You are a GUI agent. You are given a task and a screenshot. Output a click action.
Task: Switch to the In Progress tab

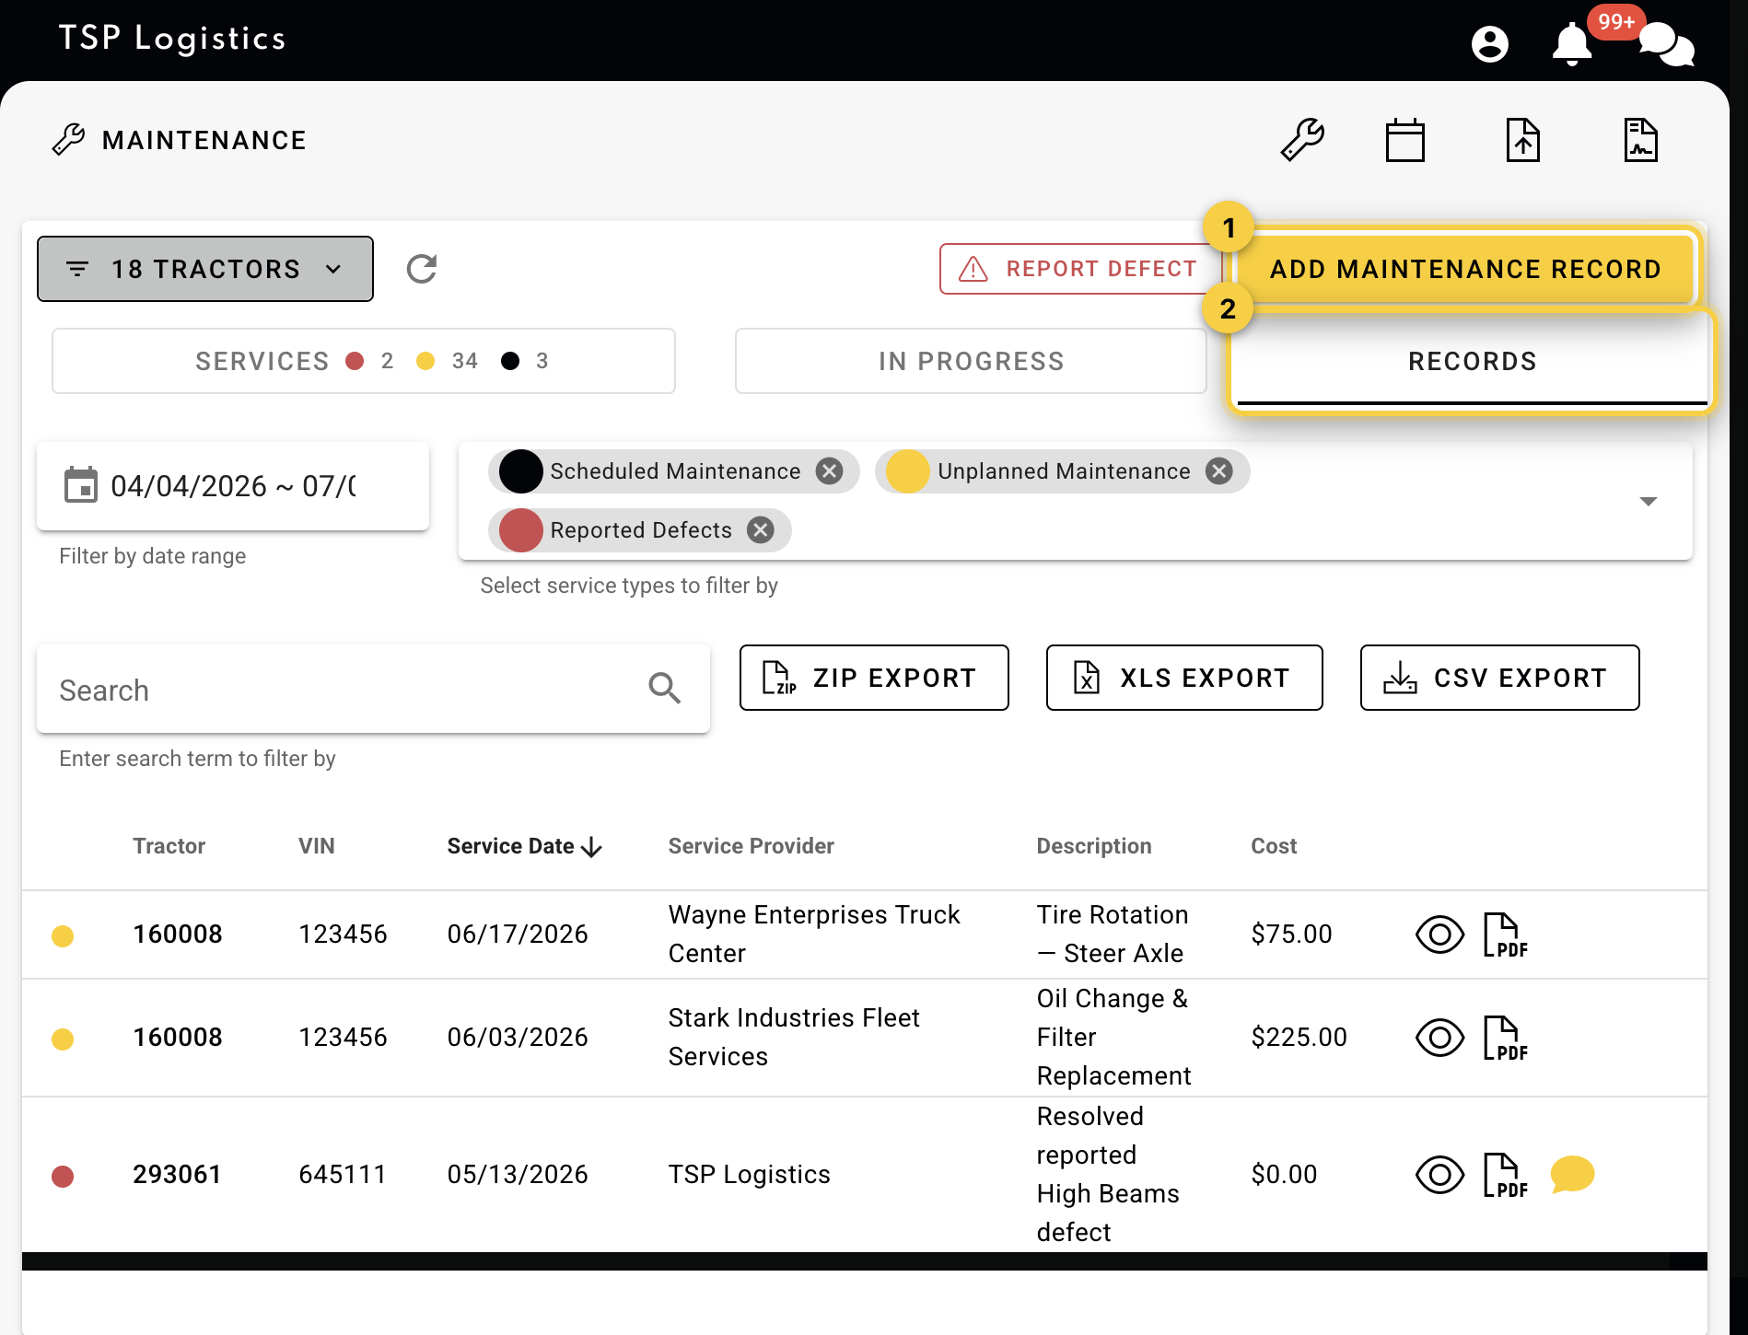coord(971,361)
